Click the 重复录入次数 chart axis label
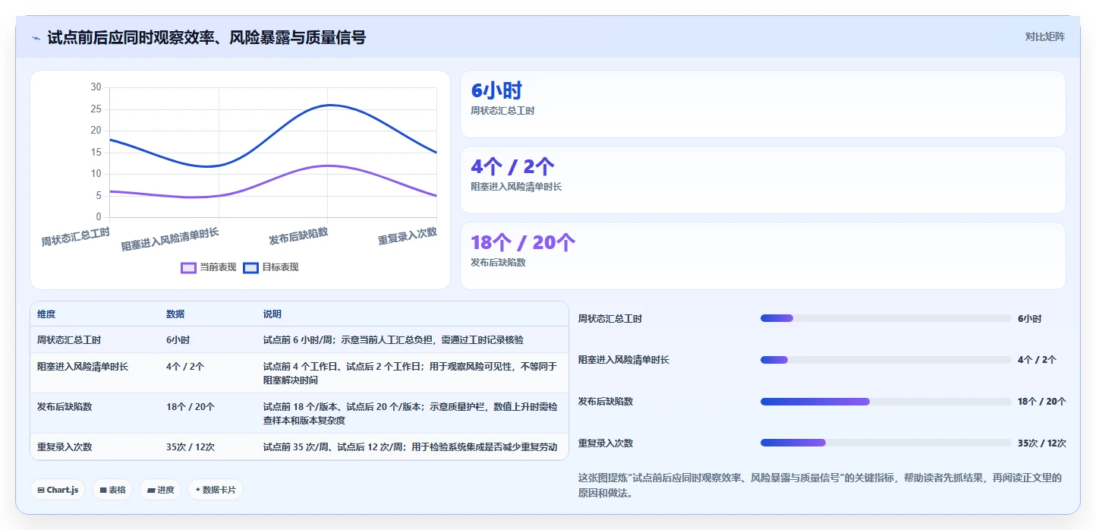Screen dimensions: 1096x530 (408, 236)
